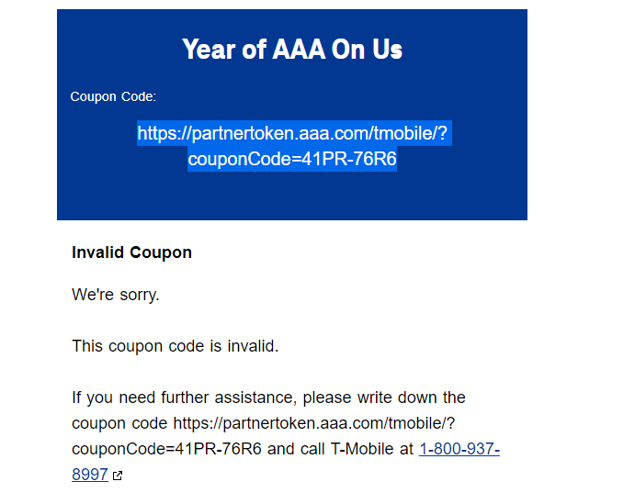Click the Coupon Code: label
Image resolution: width=635 pixels, height=504 pixels.
113,96
